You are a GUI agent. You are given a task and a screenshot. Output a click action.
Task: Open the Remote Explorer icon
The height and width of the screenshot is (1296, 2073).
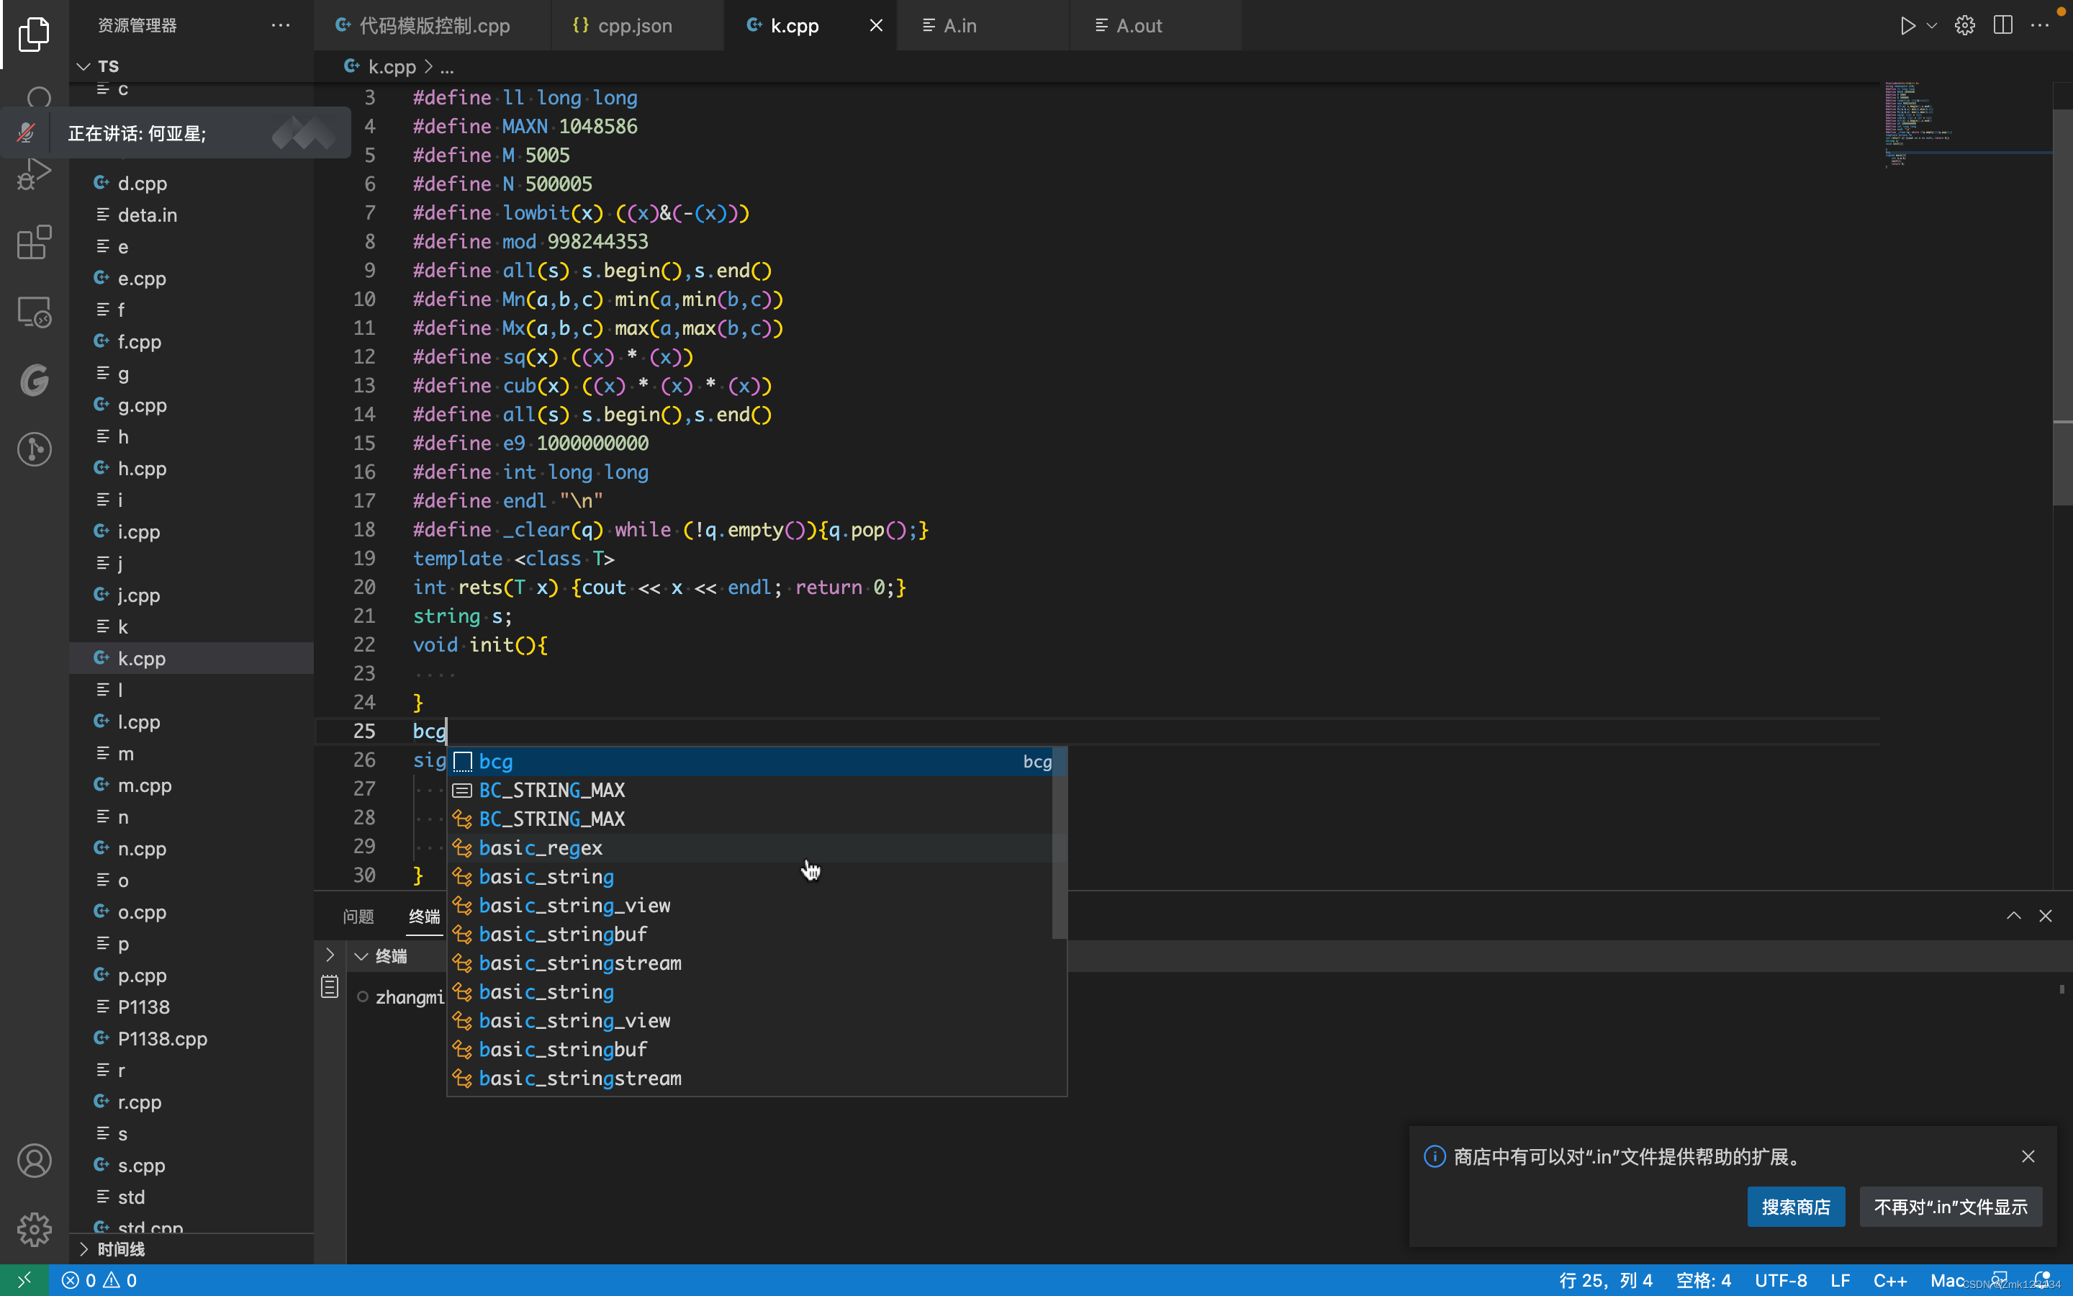coord(35,311)
